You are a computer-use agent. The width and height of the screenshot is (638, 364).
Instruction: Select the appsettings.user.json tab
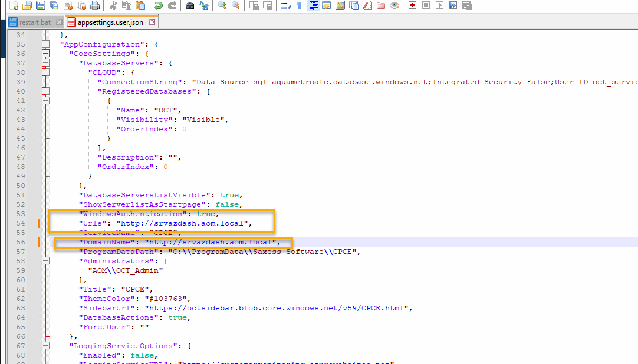click(106, 22)
